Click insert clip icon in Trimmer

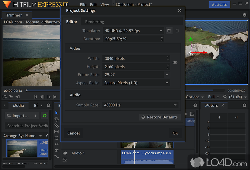[x=11, y=97]
